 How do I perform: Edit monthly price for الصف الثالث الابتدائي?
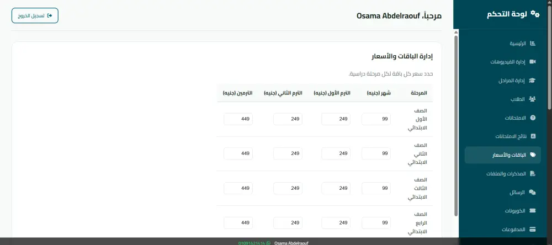tap(376, 188)
